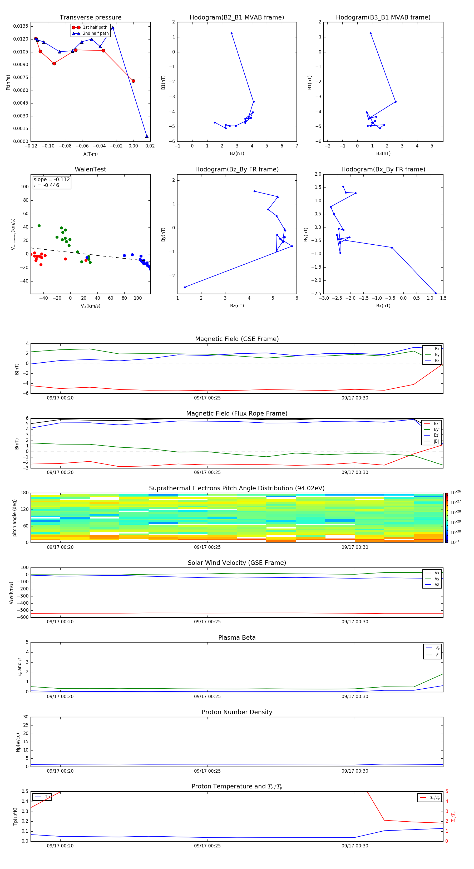474x869 pixels.
Task: Click the "r = -0.446" annotation
Action: [47, 185]
